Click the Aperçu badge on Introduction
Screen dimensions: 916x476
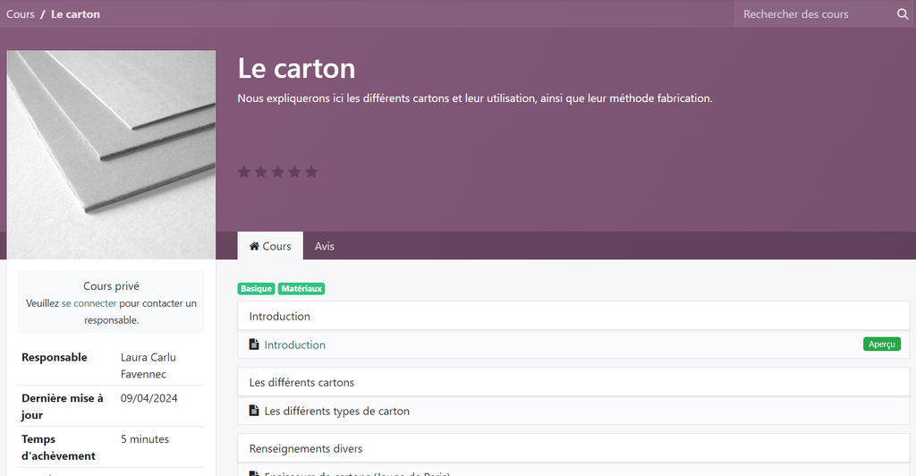(881, 344)
